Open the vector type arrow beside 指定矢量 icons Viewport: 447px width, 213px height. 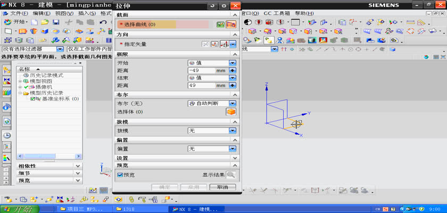[233, 44]
